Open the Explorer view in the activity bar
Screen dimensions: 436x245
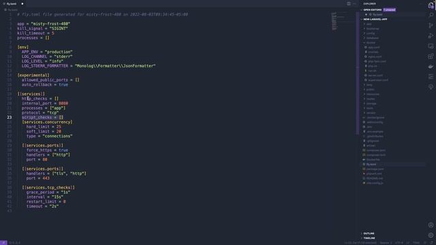coord(431,5)
